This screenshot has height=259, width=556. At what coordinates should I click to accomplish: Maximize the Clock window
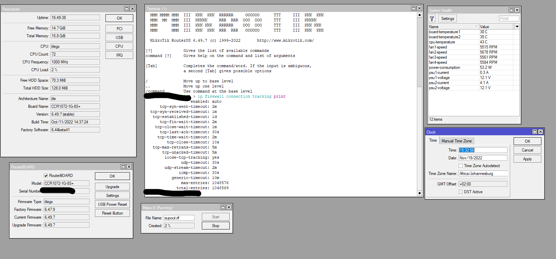pyautogui.click(x=535, y=132)
